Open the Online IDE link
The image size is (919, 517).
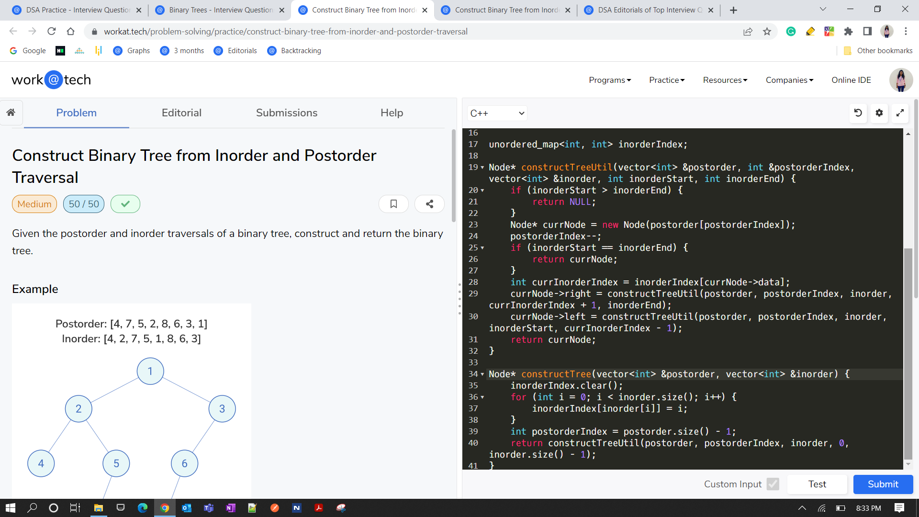click(851, 80)
